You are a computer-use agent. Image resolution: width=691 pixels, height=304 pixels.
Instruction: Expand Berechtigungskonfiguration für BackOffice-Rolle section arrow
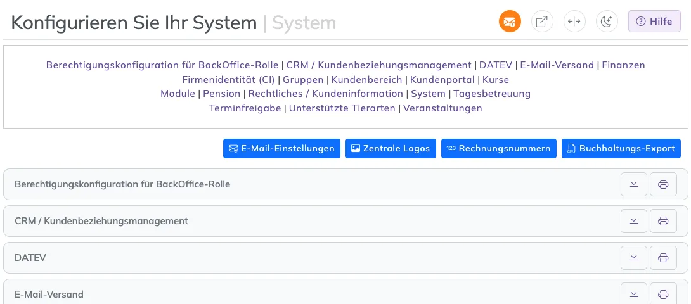coord(634,184)
